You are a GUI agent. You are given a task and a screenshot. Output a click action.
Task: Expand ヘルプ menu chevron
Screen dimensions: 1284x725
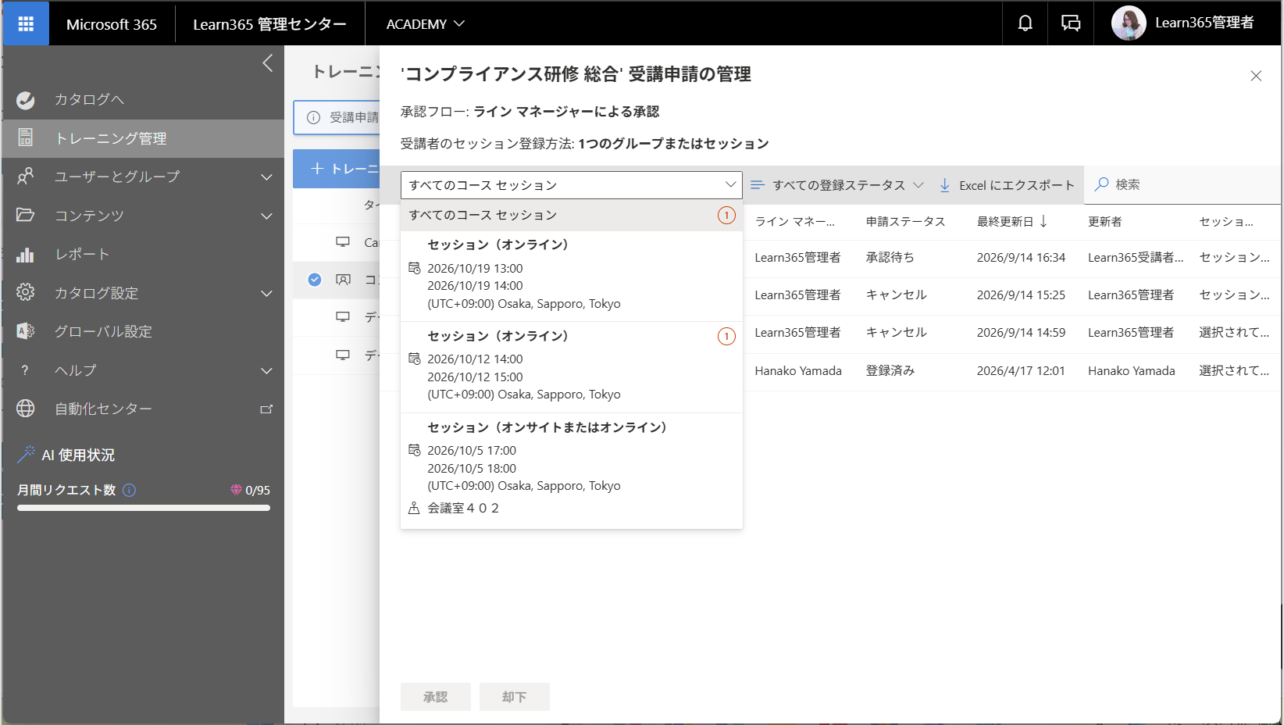pyautogui.click(x=266, y=370)
